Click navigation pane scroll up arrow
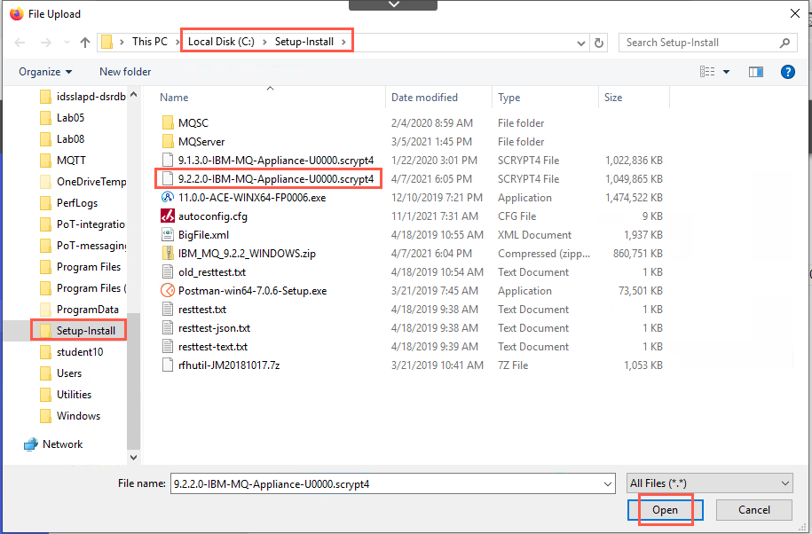The width and height of the screenshot is (812, 534). tap(134, 95)
